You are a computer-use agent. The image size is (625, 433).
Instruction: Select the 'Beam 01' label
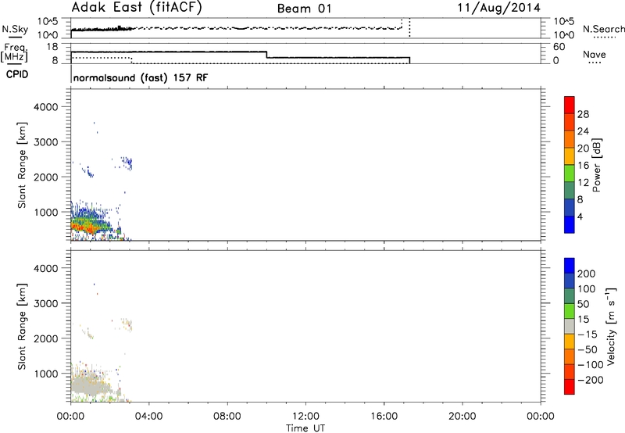(x=304, y=9)
